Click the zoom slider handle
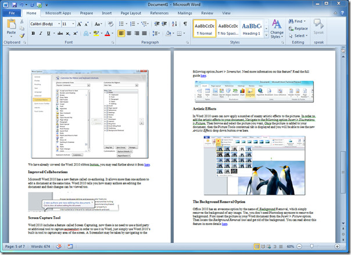Image resolution: width=351 pixels, height=255 pixels. point(311,246)
